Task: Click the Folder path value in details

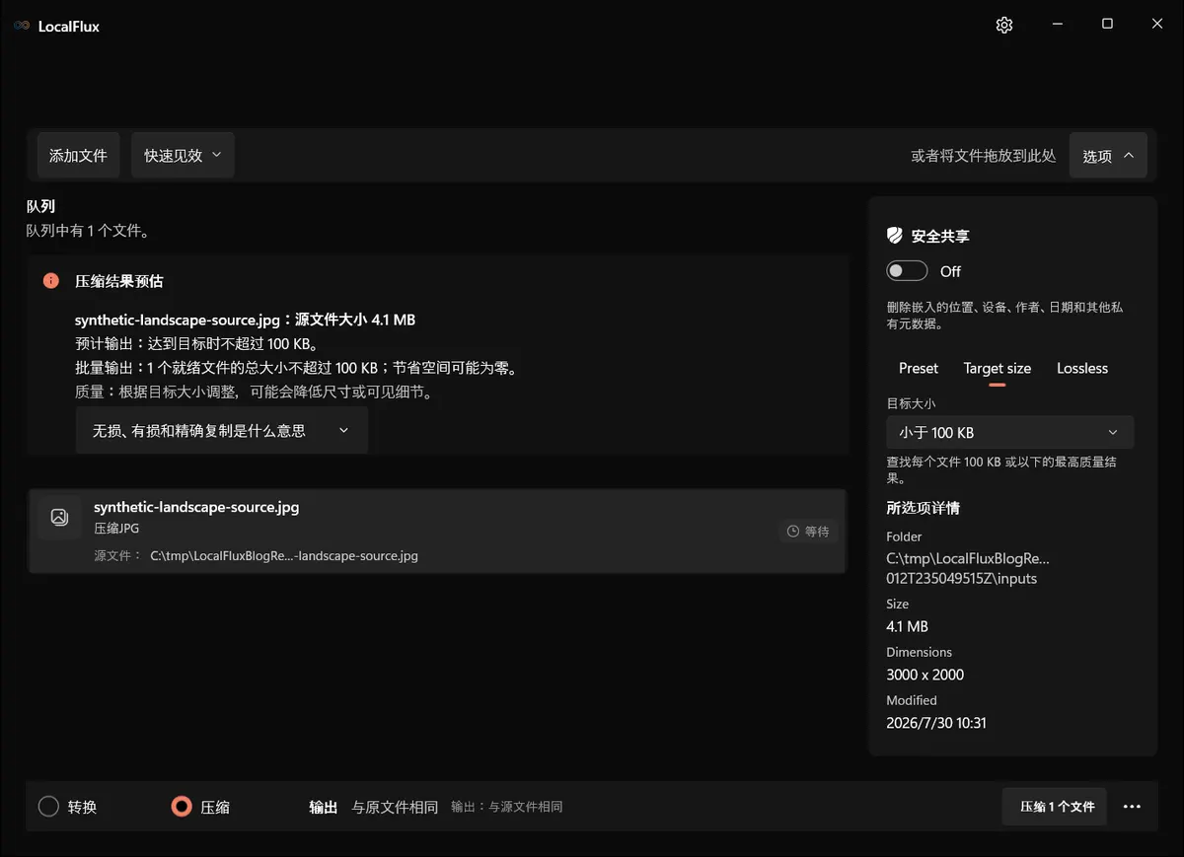Action: 968,568
